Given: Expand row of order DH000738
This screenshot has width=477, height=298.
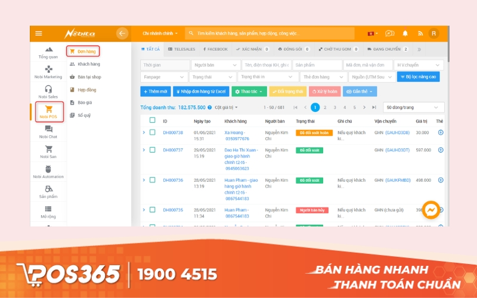Looking at the screenshot, I should [x=144, y=132].
